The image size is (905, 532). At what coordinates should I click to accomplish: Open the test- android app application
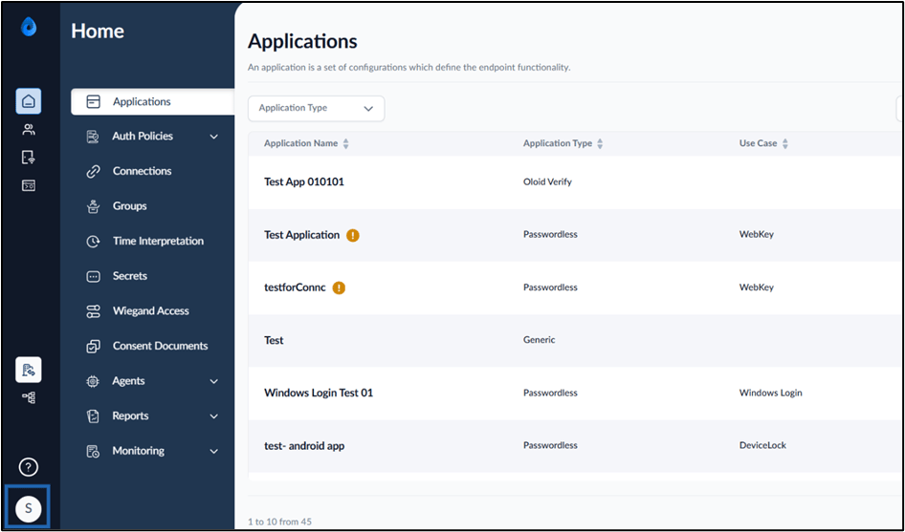point(304,445)
